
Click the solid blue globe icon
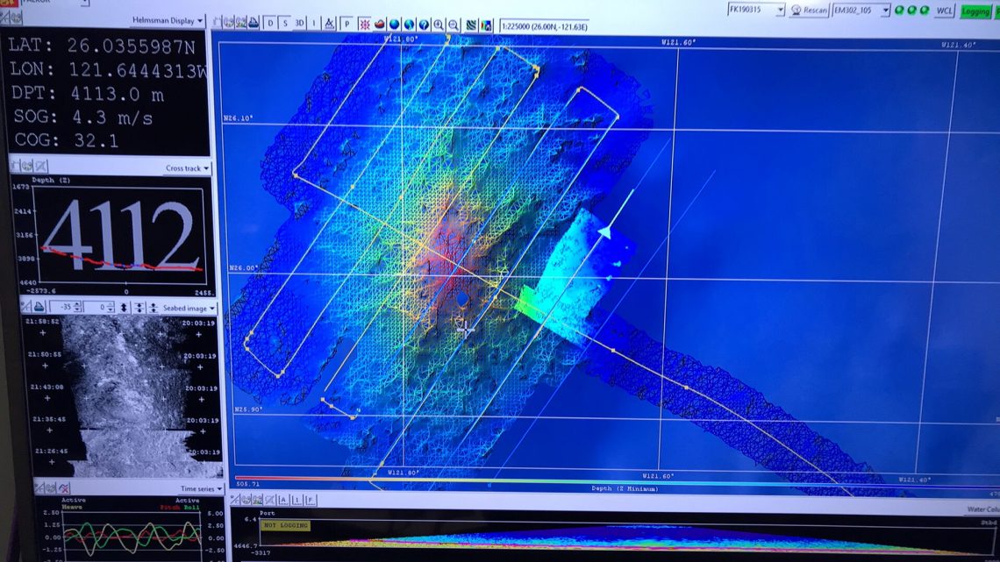pos(394,25)
